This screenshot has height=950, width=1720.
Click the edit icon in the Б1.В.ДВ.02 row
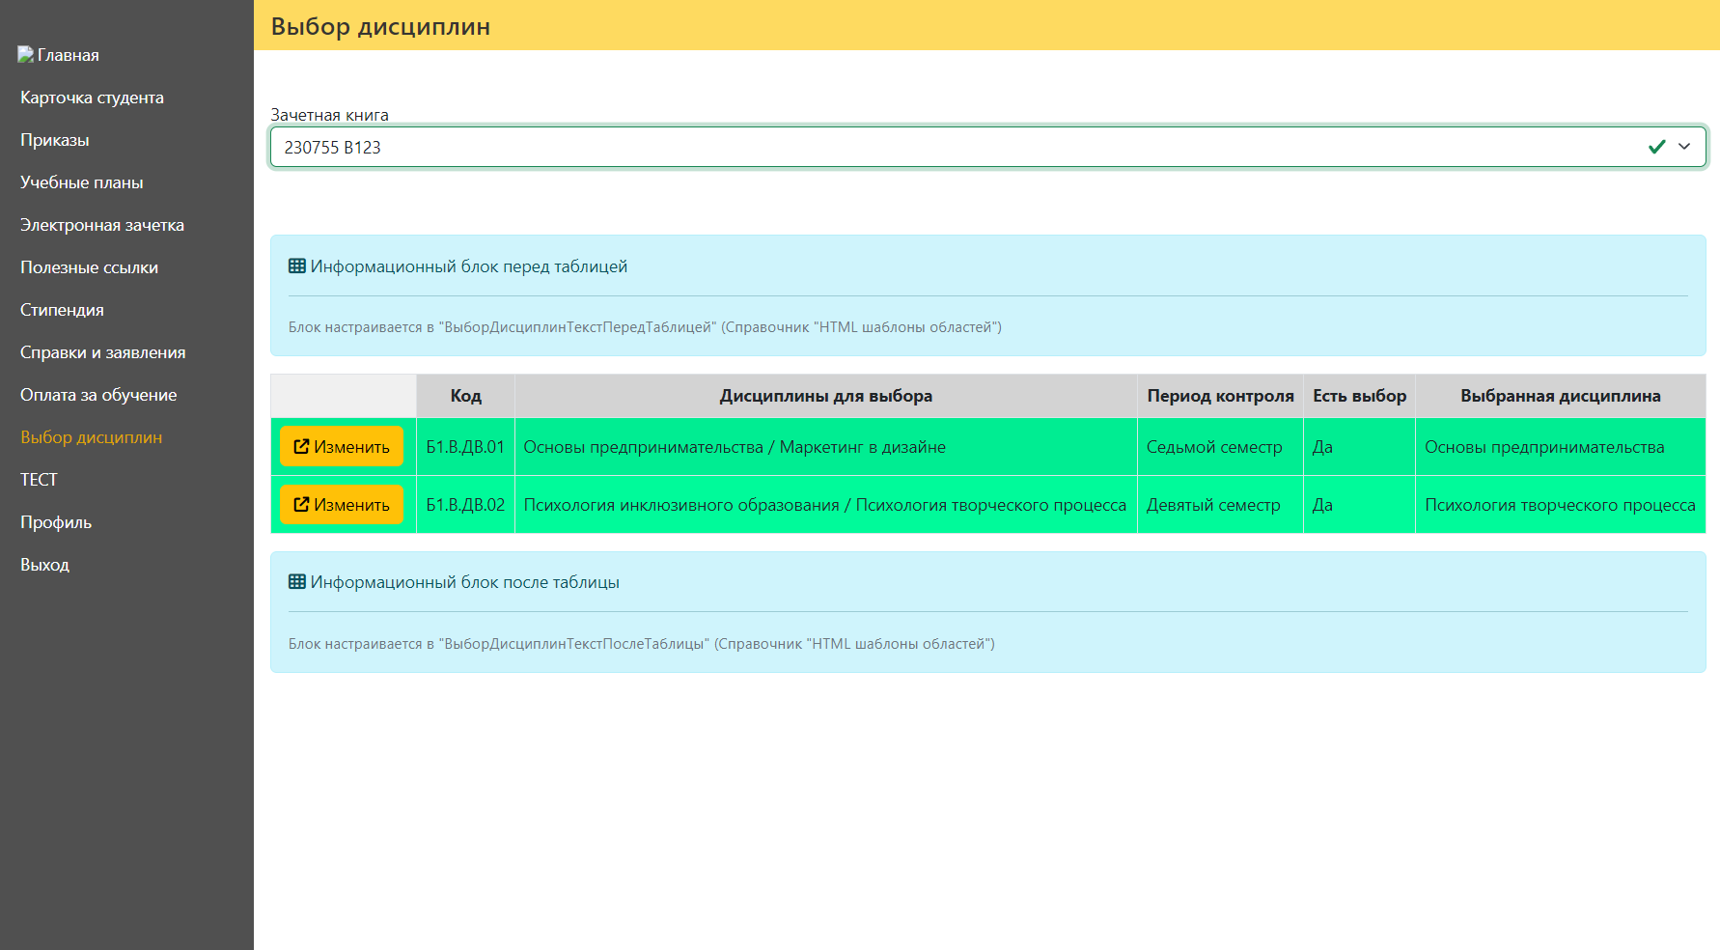(301, 505)
